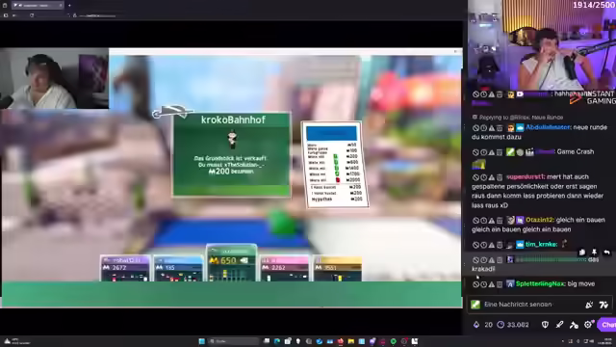The height and width of the screenshot is (347, 616).
Task: Open chat settings gear icon
Action: pyautogui.click(x=588, y=325)
